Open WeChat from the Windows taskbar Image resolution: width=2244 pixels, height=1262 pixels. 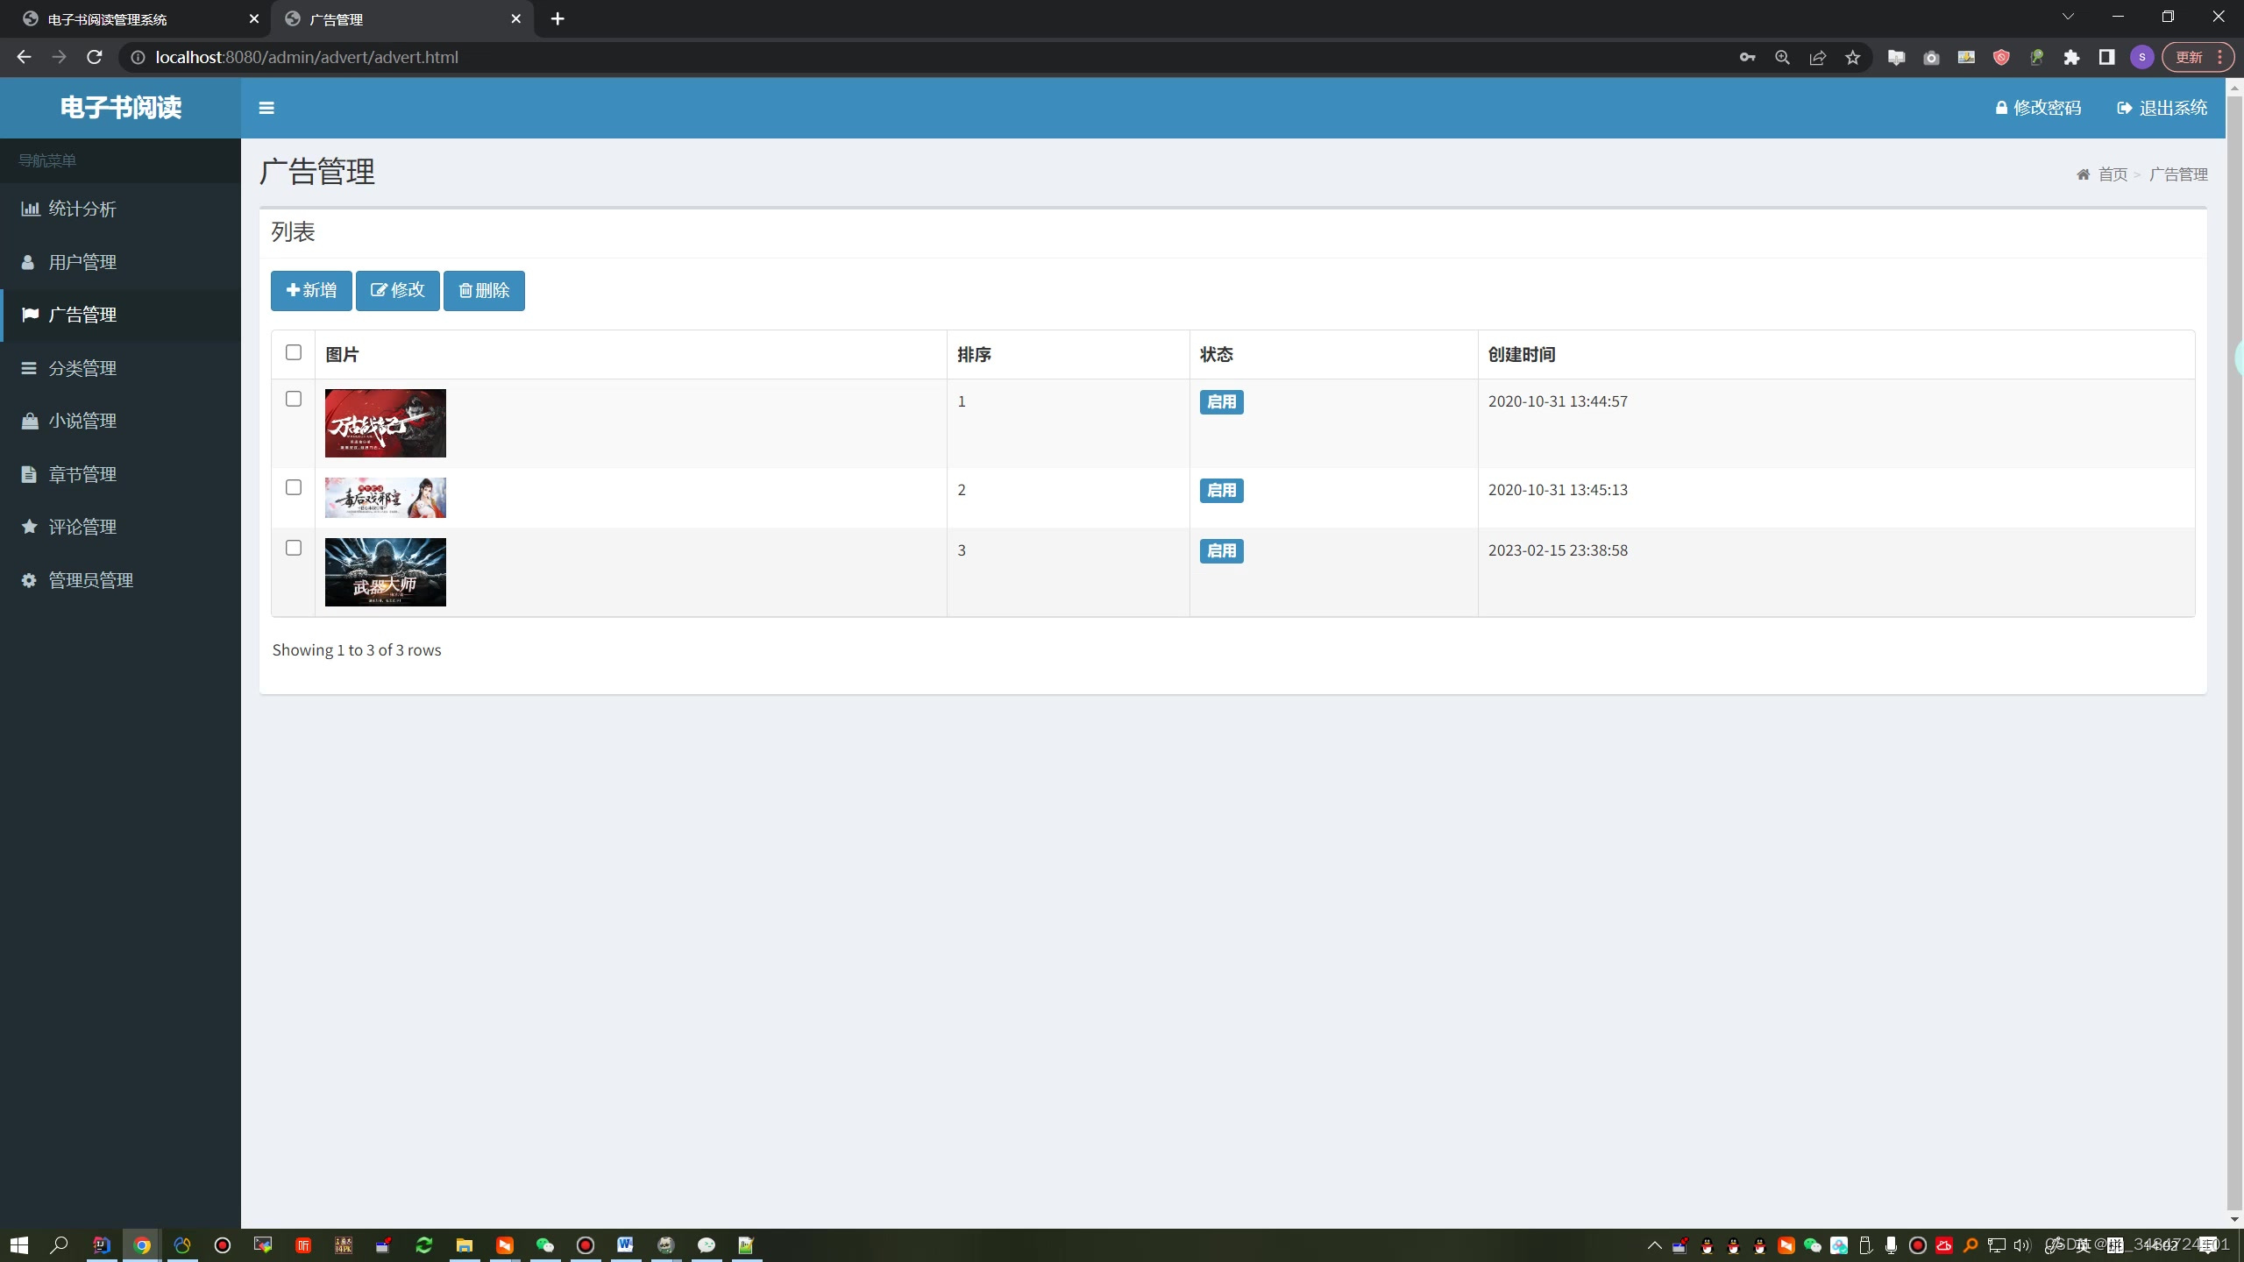point(545,1245)
